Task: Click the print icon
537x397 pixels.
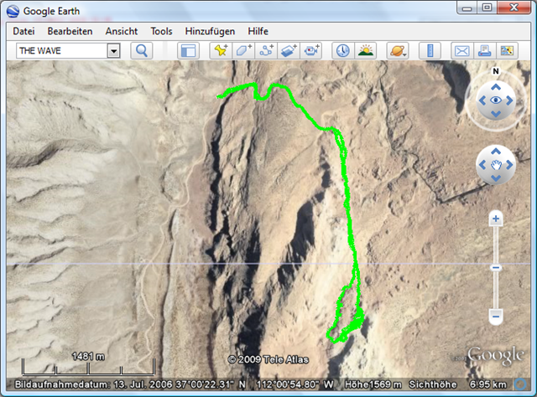Action: [x=484, y=50]
